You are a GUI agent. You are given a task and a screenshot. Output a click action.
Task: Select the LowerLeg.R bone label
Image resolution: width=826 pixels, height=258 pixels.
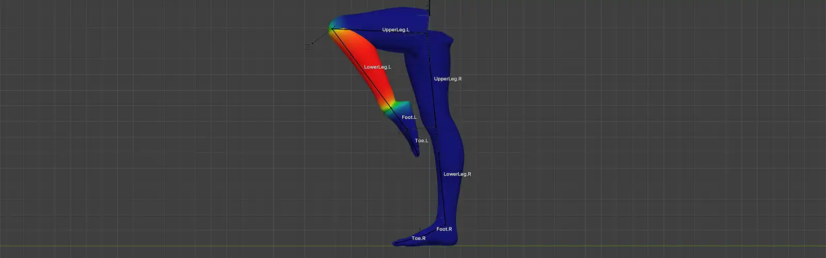tap(457, 174)
